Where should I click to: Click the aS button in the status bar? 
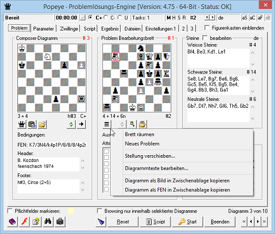coord(245,18)
